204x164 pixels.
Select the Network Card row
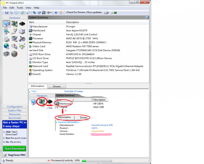(x=89, y=66)
